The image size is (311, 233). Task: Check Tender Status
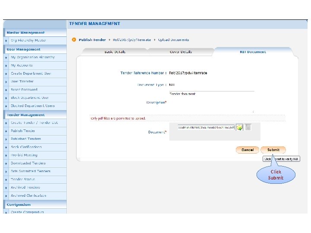[23, 179]
